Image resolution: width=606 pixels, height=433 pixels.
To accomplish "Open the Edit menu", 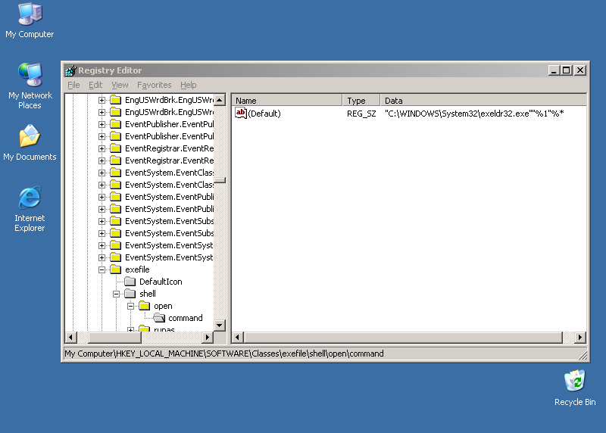I will pos(95,85).
